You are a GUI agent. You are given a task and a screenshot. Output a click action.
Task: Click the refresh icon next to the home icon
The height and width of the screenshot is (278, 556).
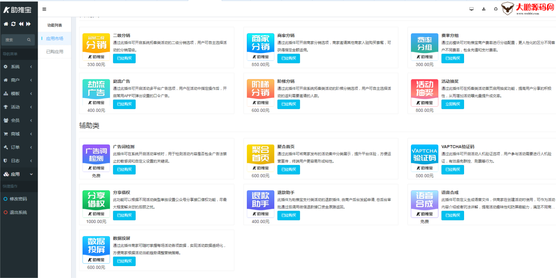point(13,24)
